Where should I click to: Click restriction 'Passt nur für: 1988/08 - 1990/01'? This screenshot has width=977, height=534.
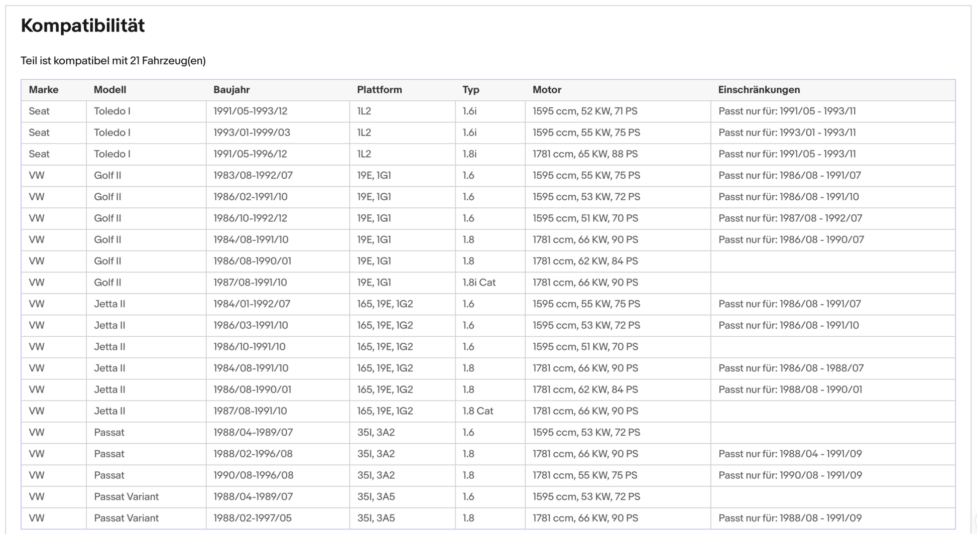click(x=790, y=389)
